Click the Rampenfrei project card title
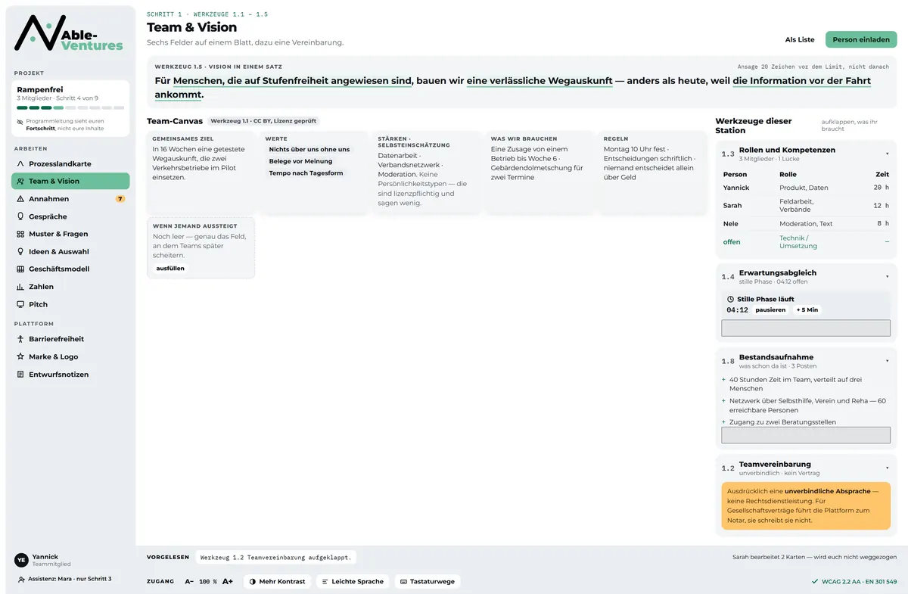The height and width of the screenshot is (594, 908). click(x=40, y=89)
